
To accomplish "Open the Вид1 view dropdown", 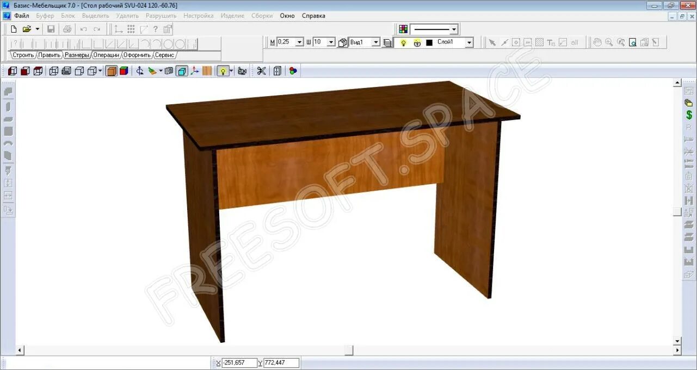I will (x=375, y=42).
